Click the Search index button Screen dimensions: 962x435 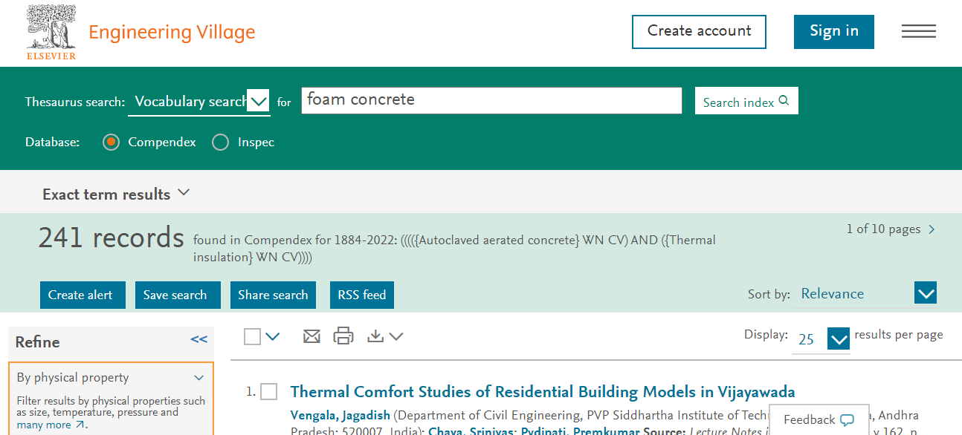pos(746,102)
